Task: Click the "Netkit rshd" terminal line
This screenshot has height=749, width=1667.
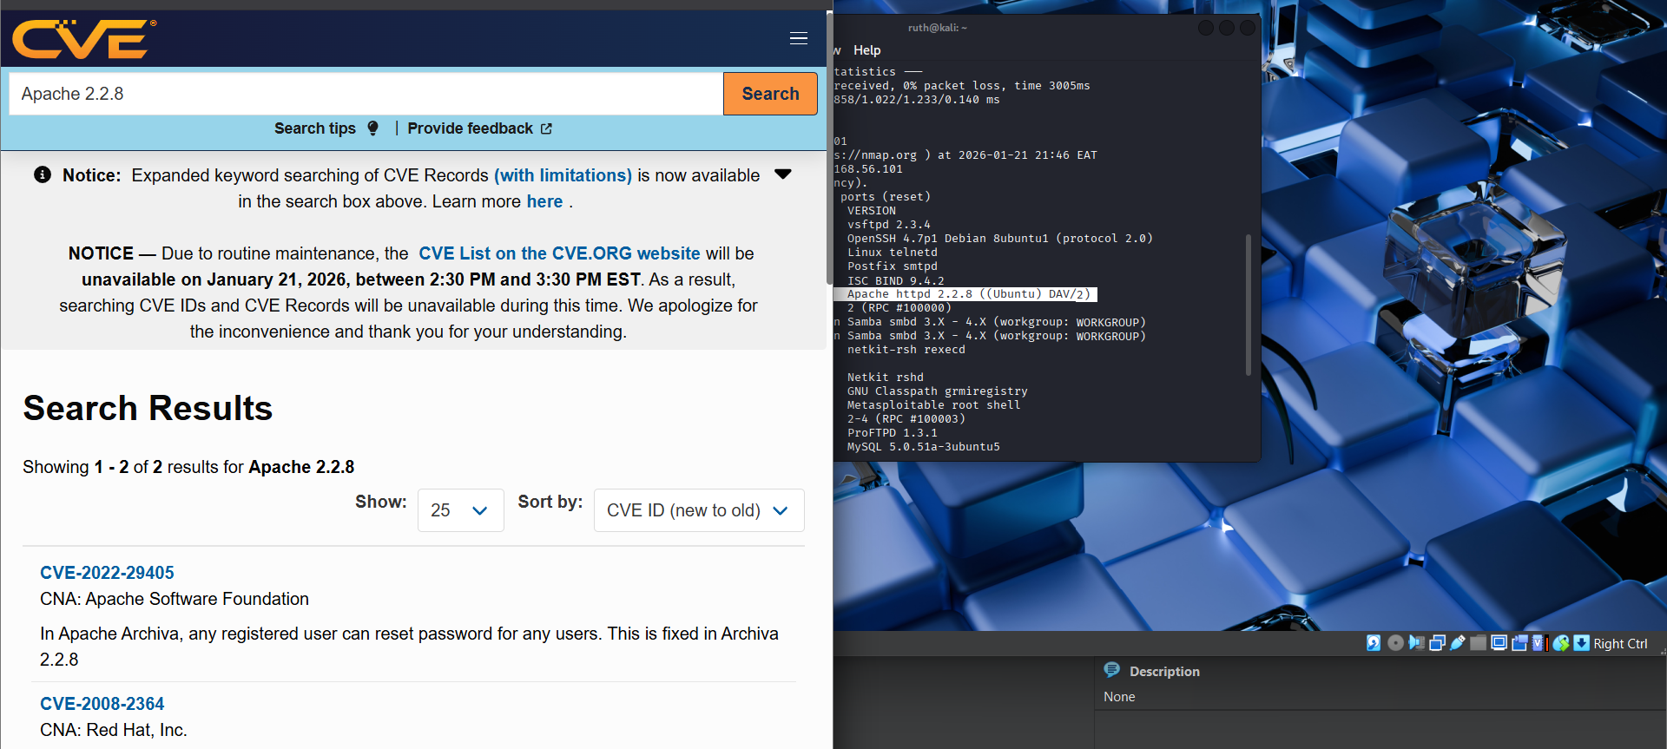Action: (x=886, y=378)
